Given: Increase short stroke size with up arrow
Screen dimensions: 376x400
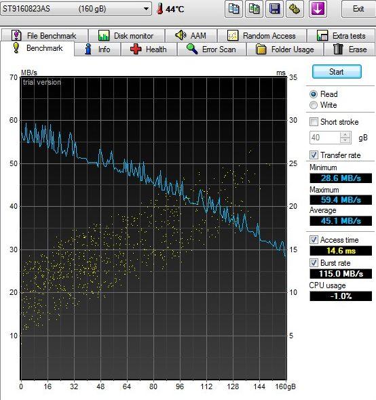Looking at the screenshot, I should click(345, 134).
